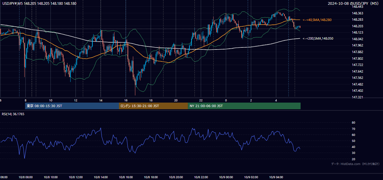Select the 東京 08:00-15:30 JST session bar
The height and width of the screenshot is (180, 383).
tap(72, 106)
